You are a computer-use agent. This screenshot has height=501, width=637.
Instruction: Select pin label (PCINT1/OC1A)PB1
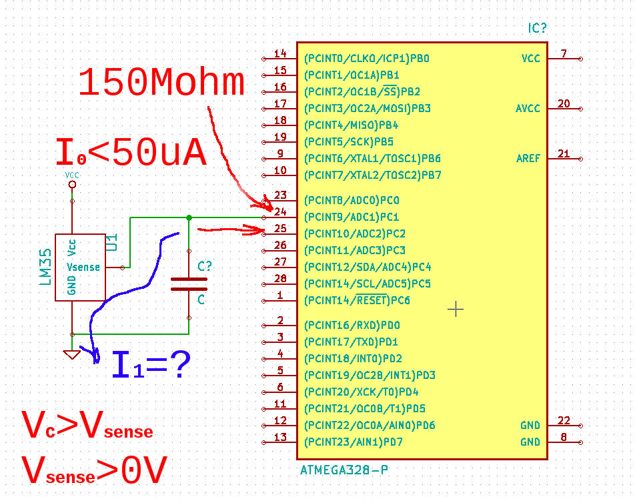(x=352, y=75)
